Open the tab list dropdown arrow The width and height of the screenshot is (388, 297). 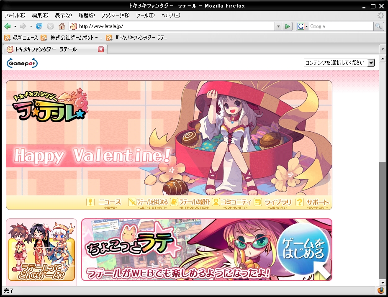(383, 49)
